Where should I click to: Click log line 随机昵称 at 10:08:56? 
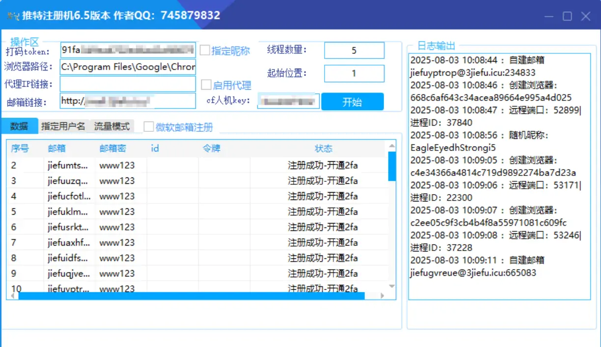coord(480,135)
